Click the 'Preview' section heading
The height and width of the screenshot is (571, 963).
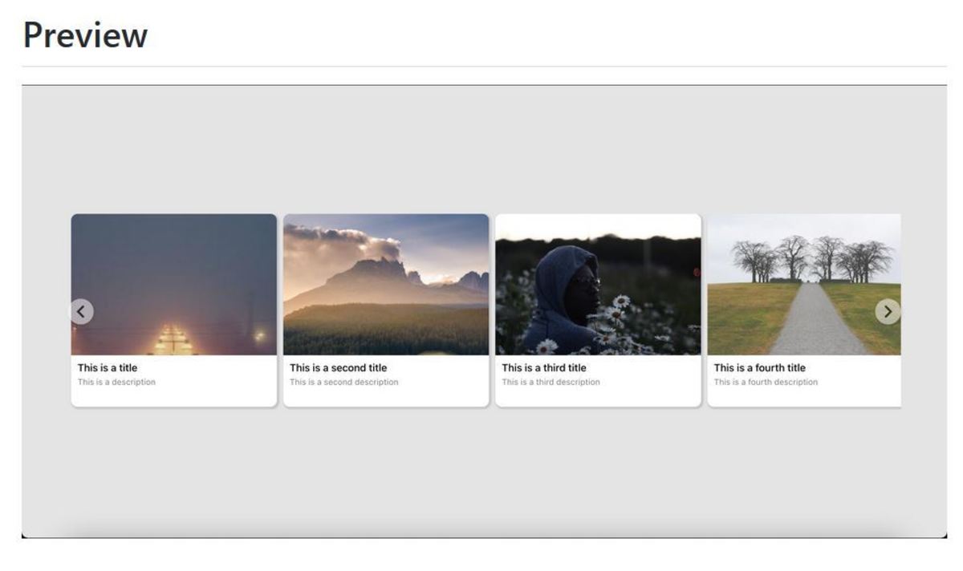point(85,35)
